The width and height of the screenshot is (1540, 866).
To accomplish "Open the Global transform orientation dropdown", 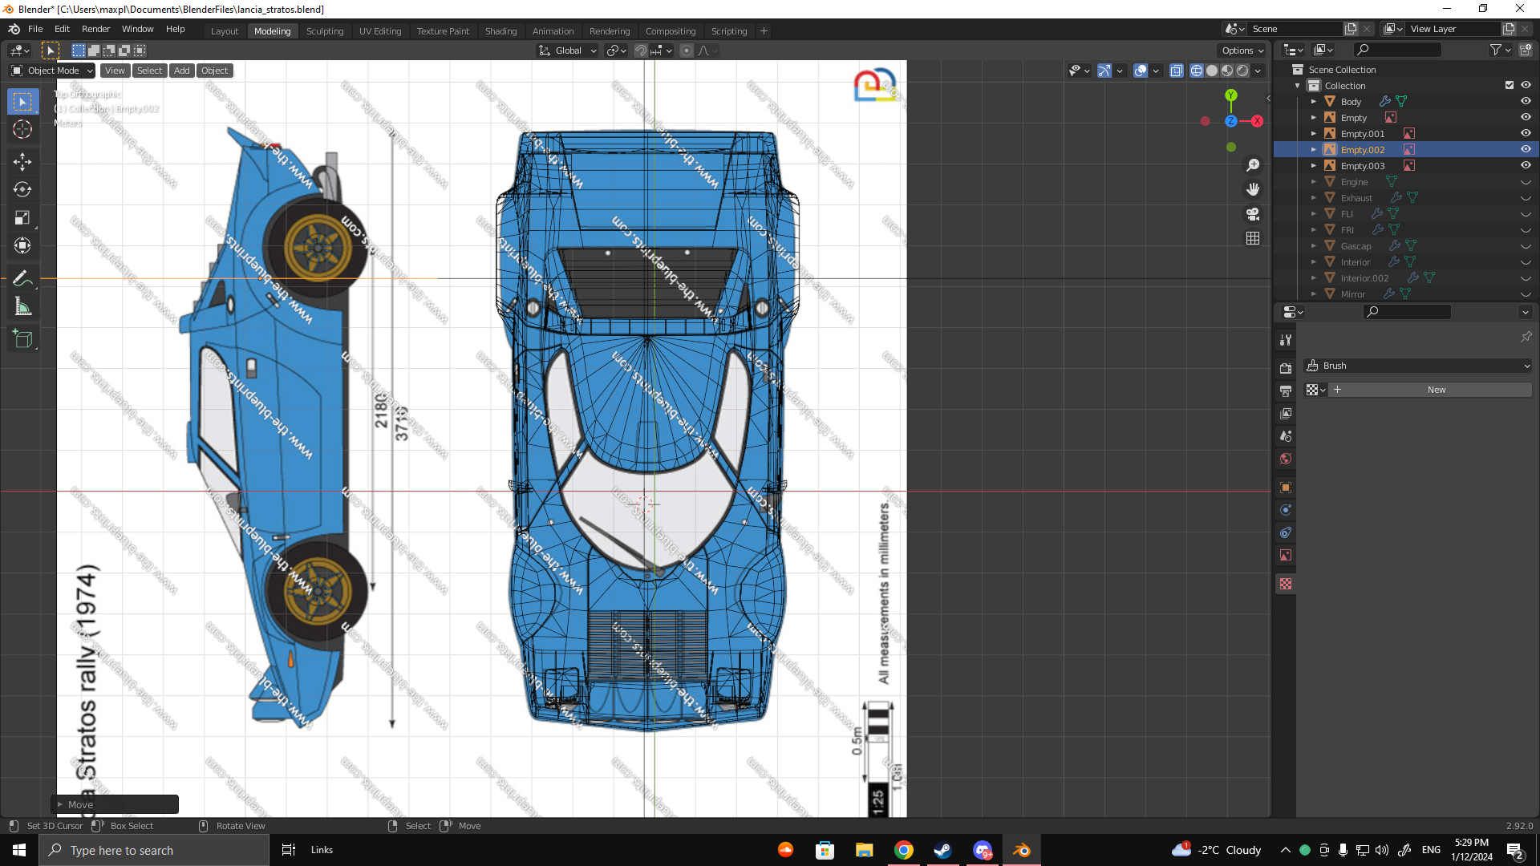I will pyautogui.click(x=568, y=51).
